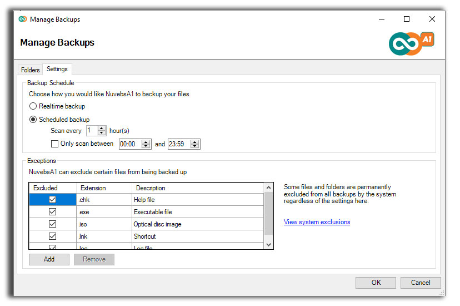Uncheck the excluded box for .exe
The height and width of the screenshot is (306, 460).
click(x=53, y=212)
